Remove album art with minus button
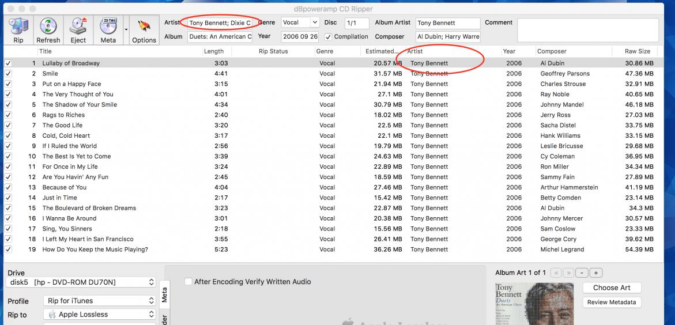 [x=582, y=273]
